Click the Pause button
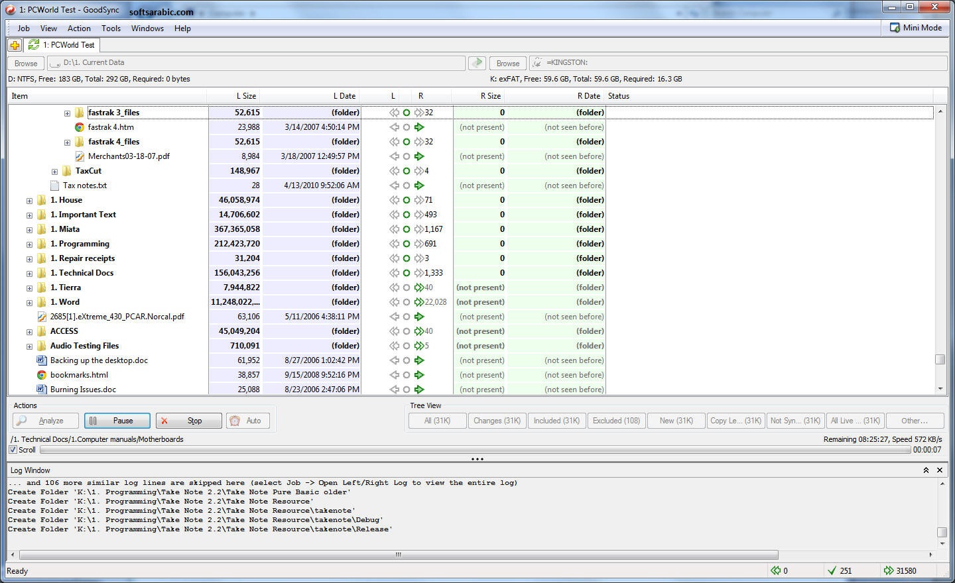The height and width of the screenshot is (583, 955). (x=117, y=421)
